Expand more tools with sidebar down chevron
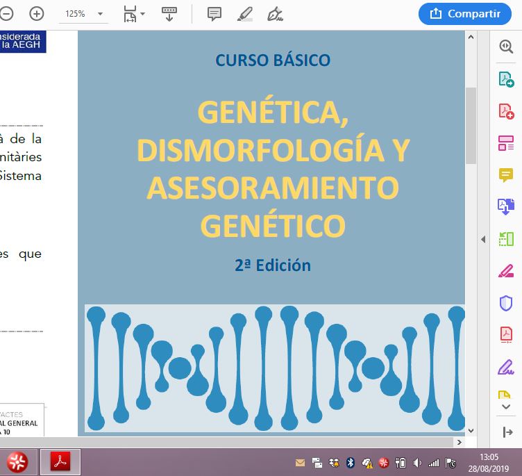This screenshot has width=522, height=476. click(x=506, y=407)
